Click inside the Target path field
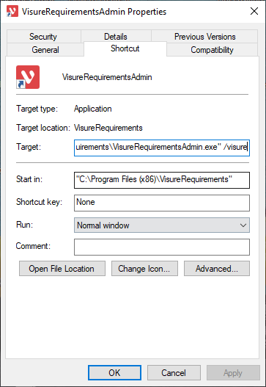The width and height of the screenshot is (266, 387). [x=162, y=148]
